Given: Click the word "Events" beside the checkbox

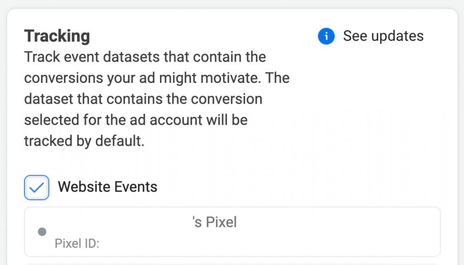Looking at the screenshot, I should pyautogui.click(x=136, y=187).
